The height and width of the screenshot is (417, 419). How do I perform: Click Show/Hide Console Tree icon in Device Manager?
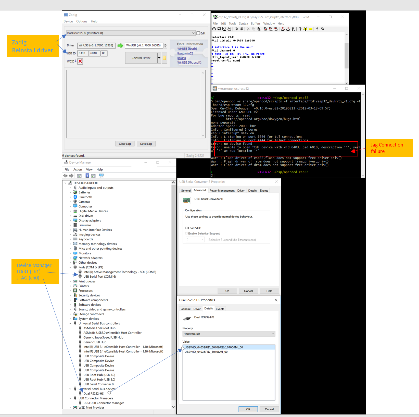point(79,176)
